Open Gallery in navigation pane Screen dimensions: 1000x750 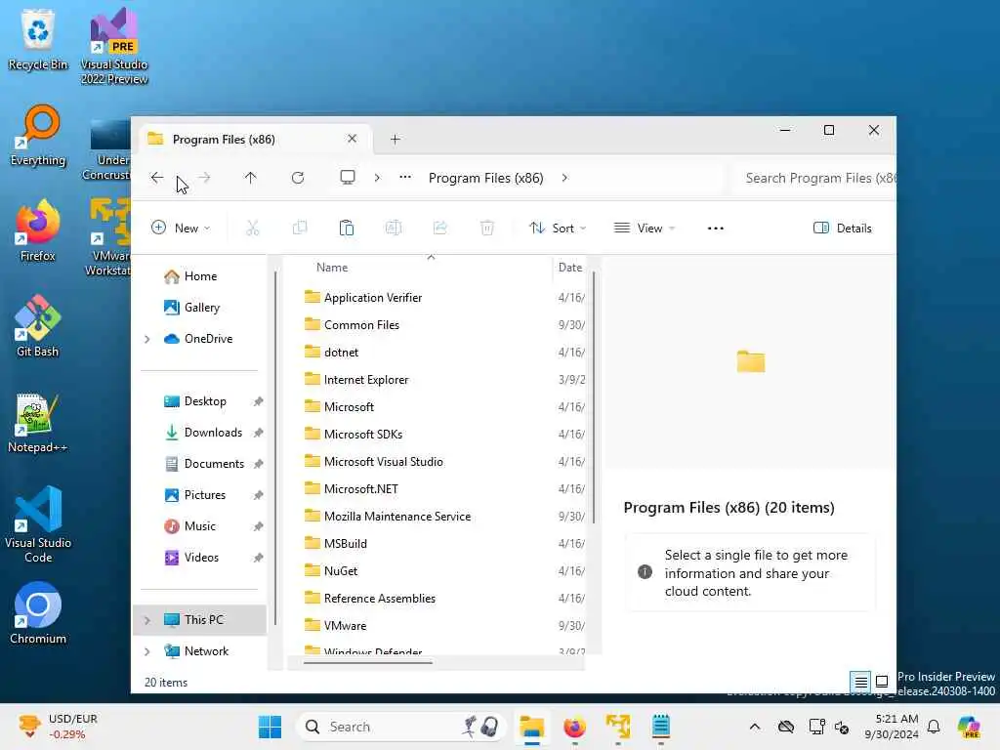click(192, 308)
